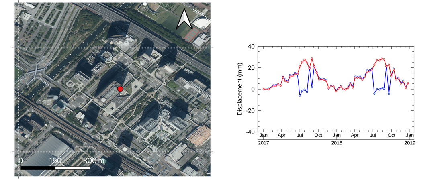Click the '150' scale bar label
442x179 pixels.
coord(55,161)
